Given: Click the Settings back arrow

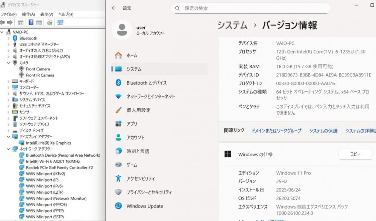Looking at the screenshot, I should 114,8.
